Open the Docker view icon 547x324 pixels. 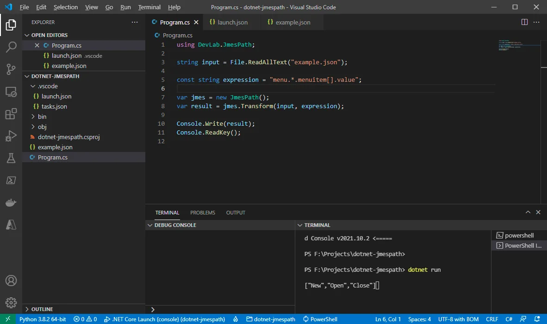coord(11,202)
